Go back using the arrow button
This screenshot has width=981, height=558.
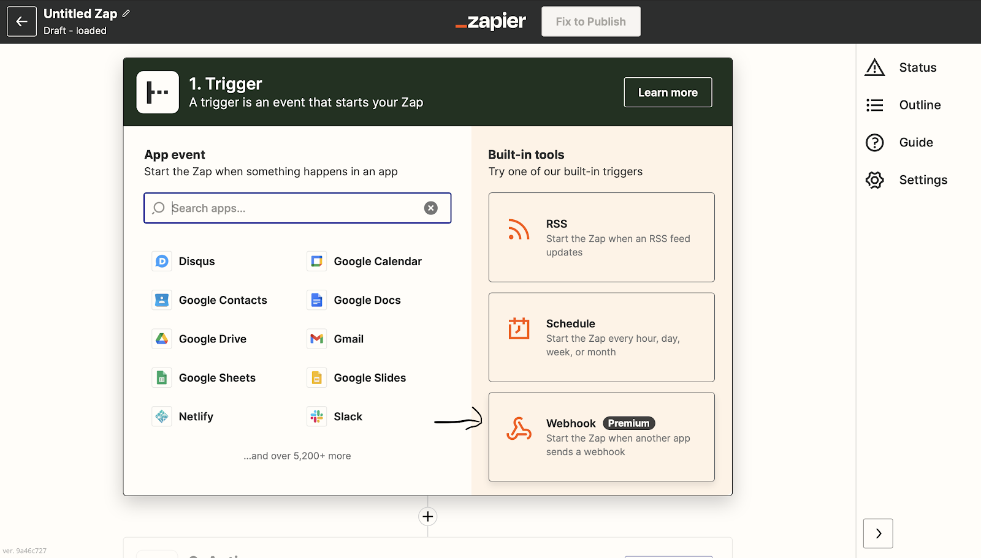[21, 21]
